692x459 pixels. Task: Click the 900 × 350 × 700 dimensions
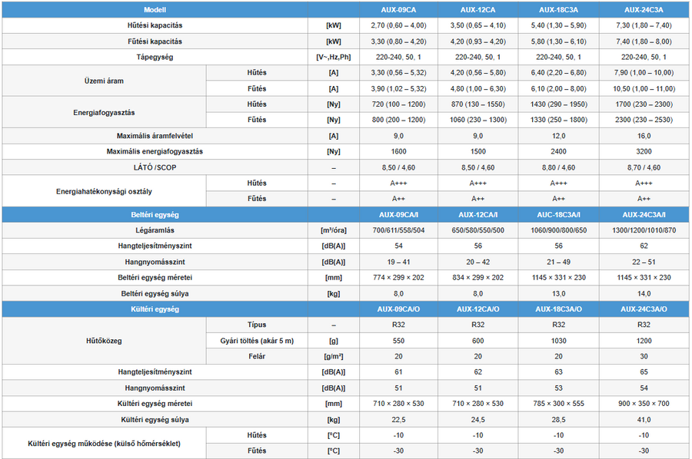644,404
